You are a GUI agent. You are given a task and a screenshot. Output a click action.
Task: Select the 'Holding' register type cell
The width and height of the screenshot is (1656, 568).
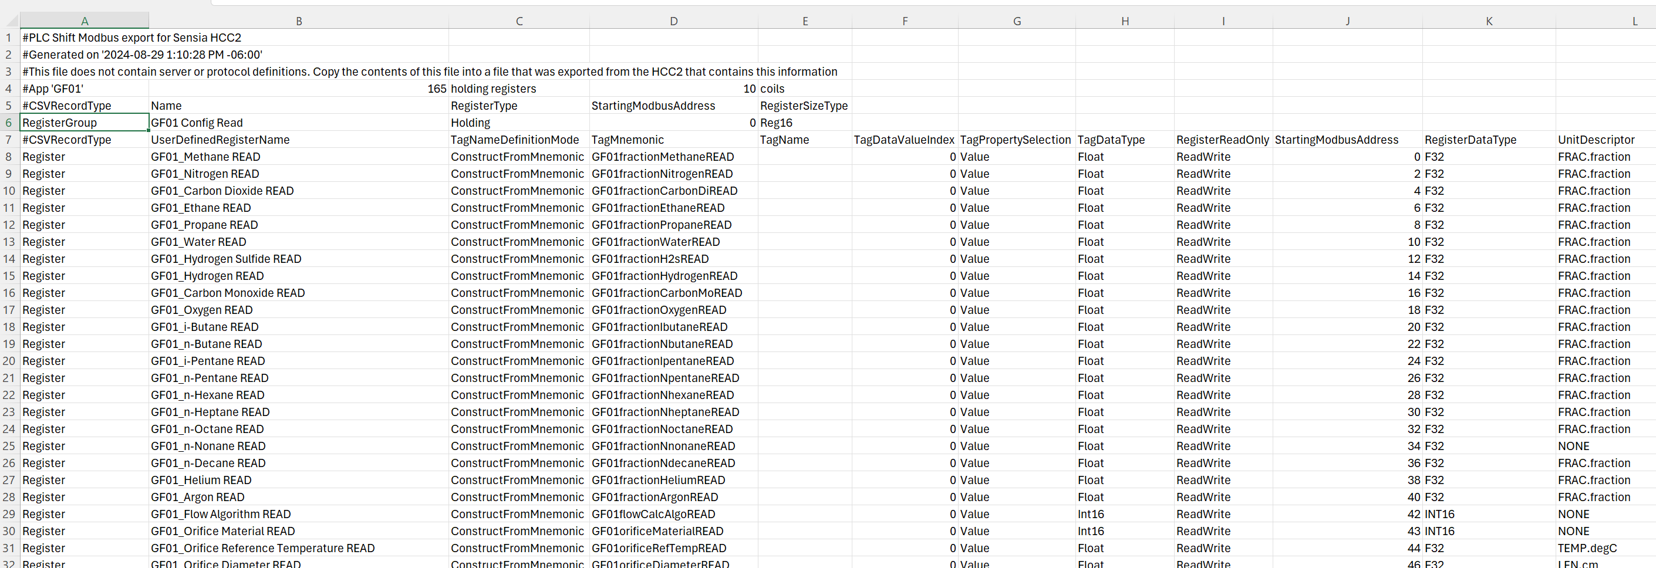pos(470,123)
